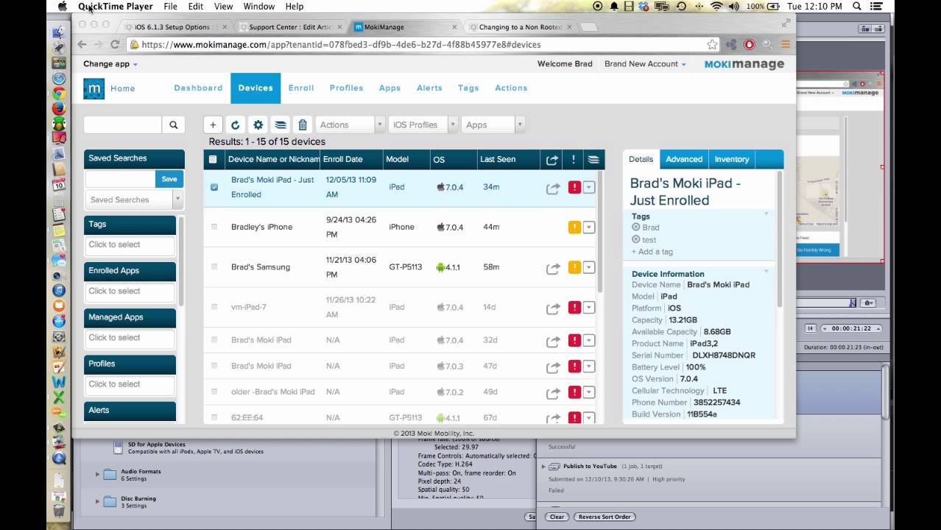Open row dropdown arrow for Bradley's iPhone

coord(589,227)
